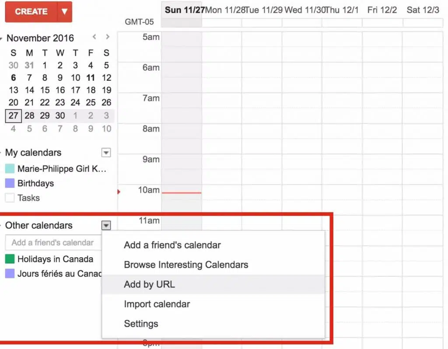
Task: Open the Mon 11/28 day header
Action: click(x=225, y=10)
